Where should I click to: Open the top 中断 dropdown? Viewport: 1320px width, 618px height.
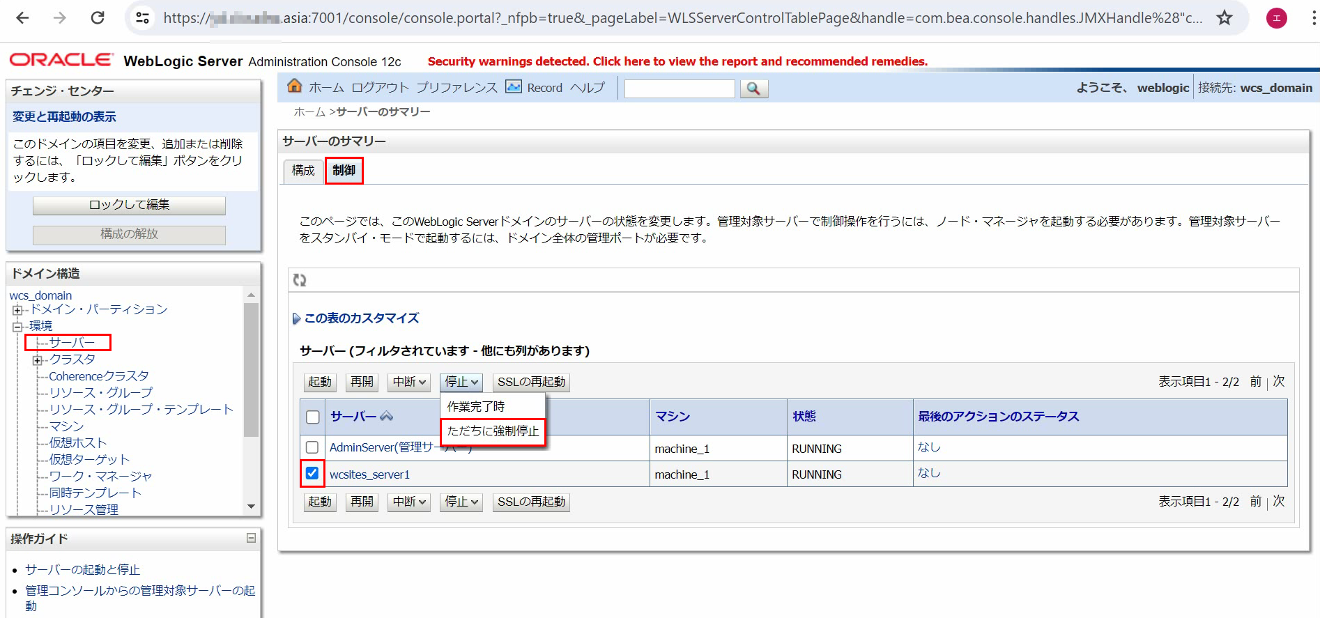pyautogui.click(x=409, y=382)
